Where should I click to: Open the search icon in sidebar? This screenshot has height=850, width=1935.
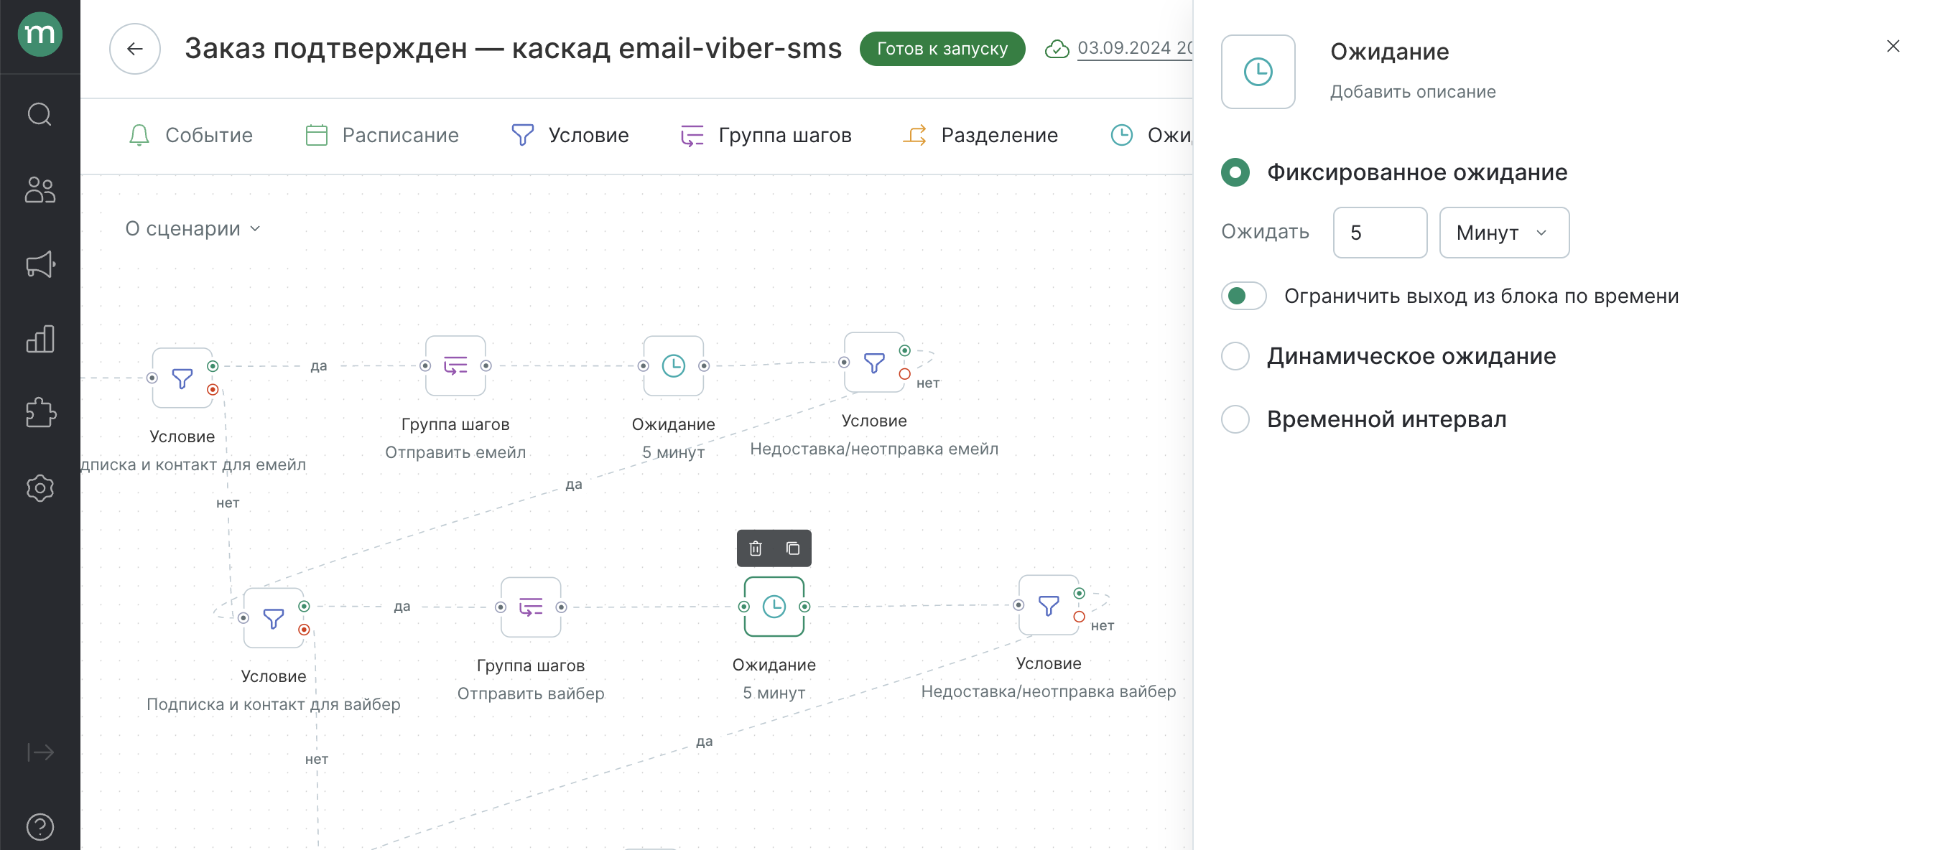tap(40, 114)
